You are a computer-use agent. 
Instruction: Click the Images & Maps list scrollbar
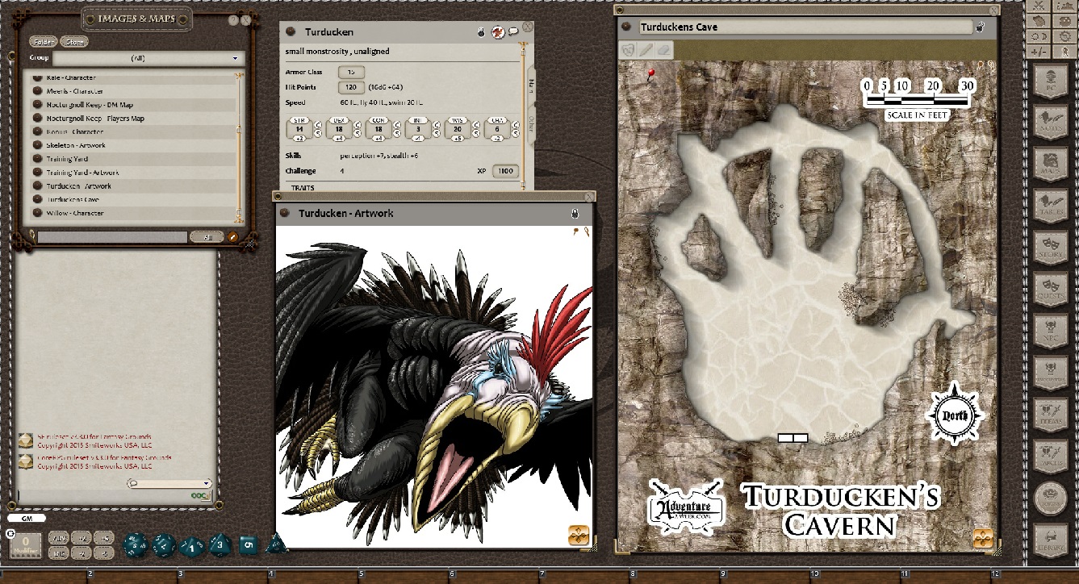[x=239, y=145]
